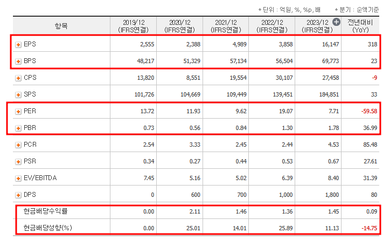This screenshot has height=240, width=383.
Task: Click the 현금배당성향 YoY value -14.75
Action: pos(370,228)
